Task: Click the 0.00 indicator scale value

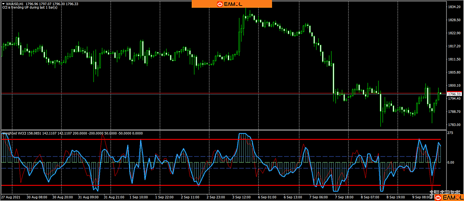Action: pos(451,162)
